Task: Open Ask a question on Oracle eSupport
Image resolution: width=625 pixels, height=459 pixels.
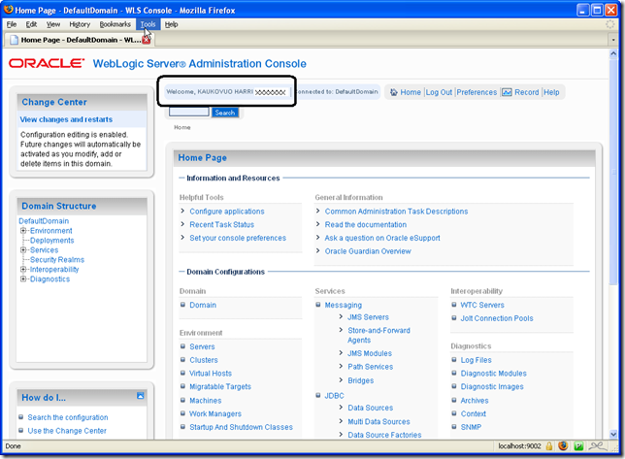Action: click(x=382, y=238)
